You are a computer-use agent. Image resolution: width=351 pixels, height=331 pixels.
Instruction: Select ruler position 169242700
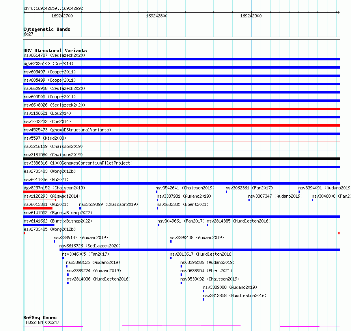point(62,16)
